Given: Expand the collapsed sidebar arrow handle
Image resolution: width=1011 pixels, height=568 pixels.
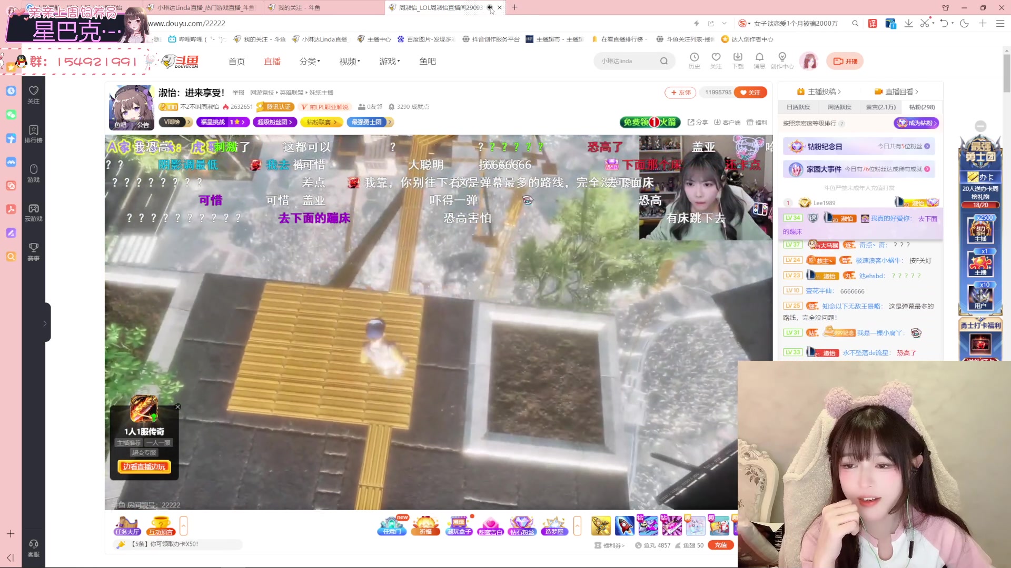Looking at the screenshot, I should (x=45, y=323).
